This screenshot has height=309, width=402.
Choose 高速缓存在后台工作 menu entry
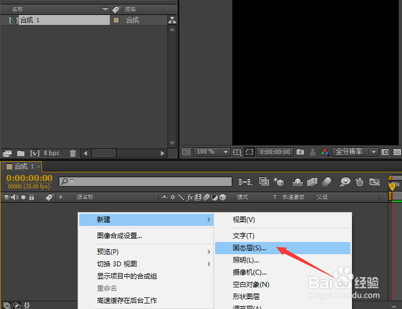pos(146,301)
